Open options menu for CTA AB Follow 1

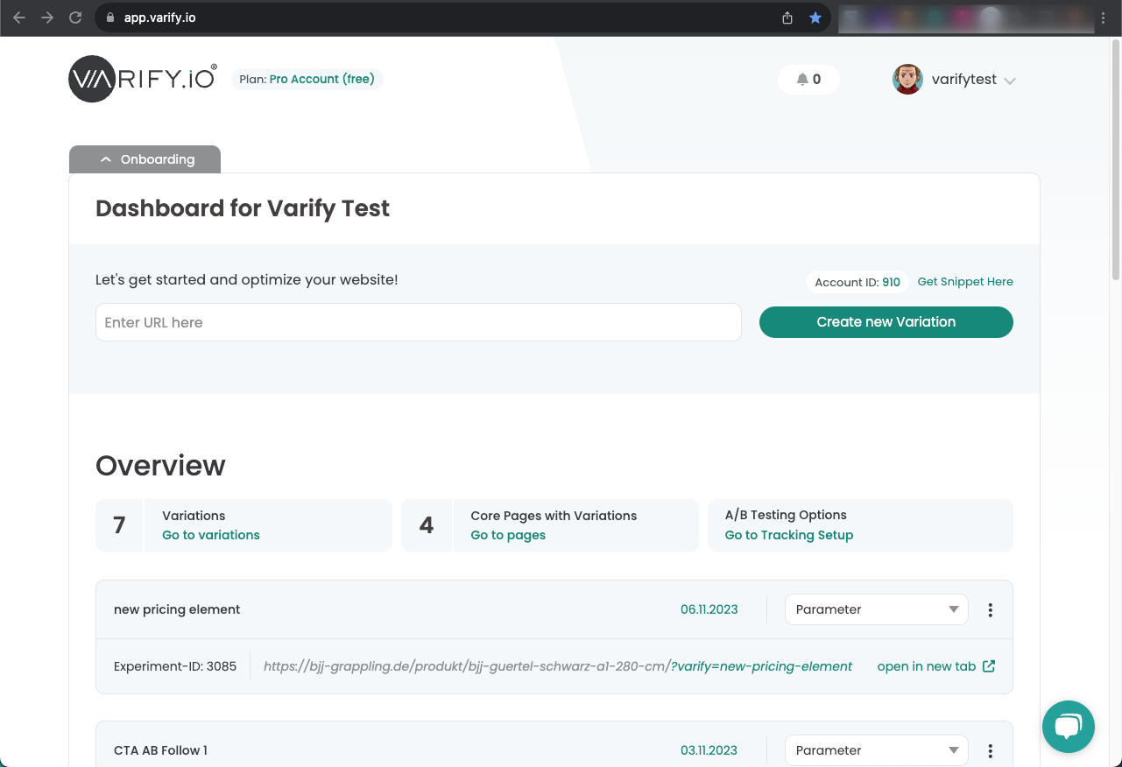point(991,751)
